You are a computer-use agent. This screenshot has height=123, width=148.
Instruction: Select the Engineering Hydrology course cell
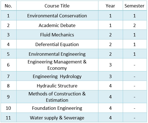point(57,76)
